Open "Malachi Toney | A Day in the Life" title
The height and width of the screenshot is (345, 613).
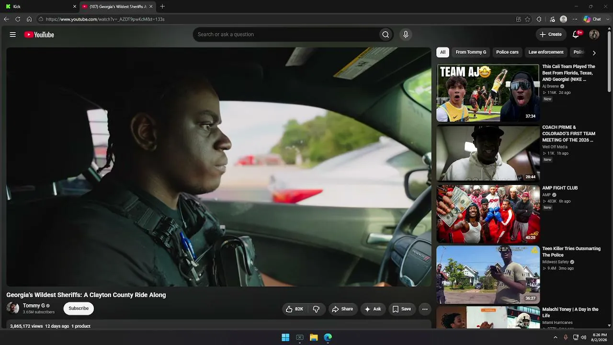[x=570, y=312]
